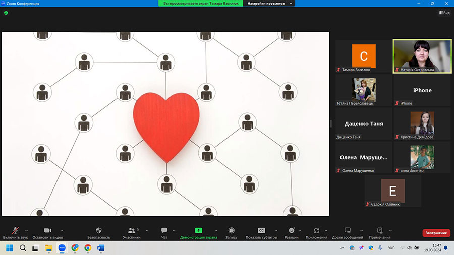The height and width of the screenshot is (255, 454).
Task: Open the Реакции reactions icon
Action: coord(291,231)
